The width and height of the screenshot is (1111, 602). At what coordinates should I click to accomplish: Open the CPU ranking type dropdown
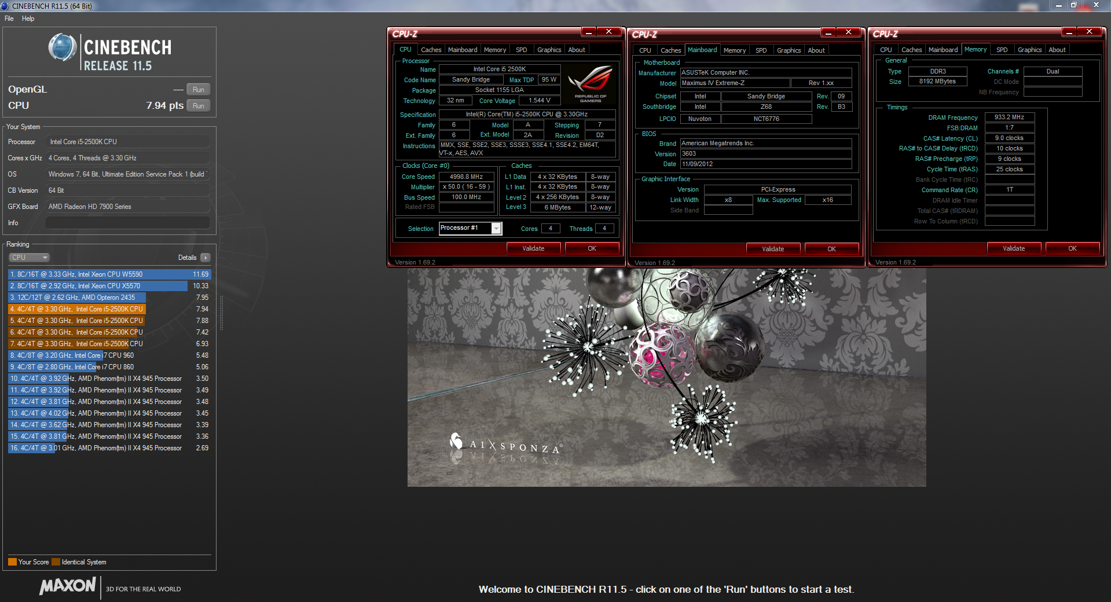pos(29,258)
